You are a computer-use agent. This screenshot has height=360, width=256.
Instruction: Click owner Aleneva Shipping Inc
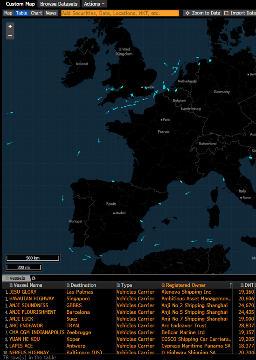[186, 292]
